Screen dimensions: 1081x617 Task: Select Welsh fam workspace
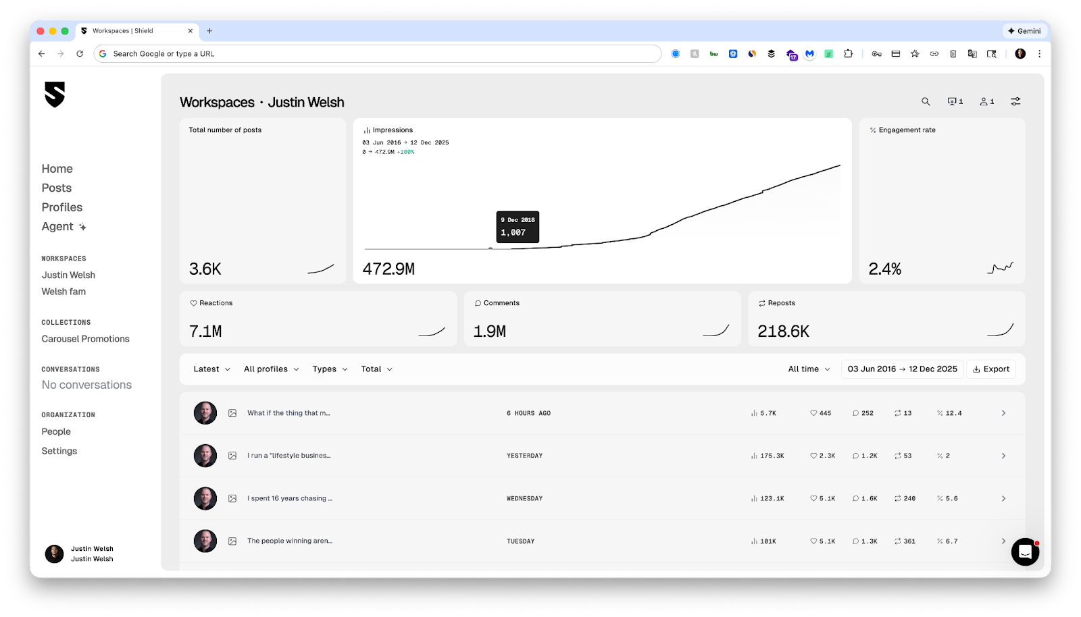click(x=64, y=292)
